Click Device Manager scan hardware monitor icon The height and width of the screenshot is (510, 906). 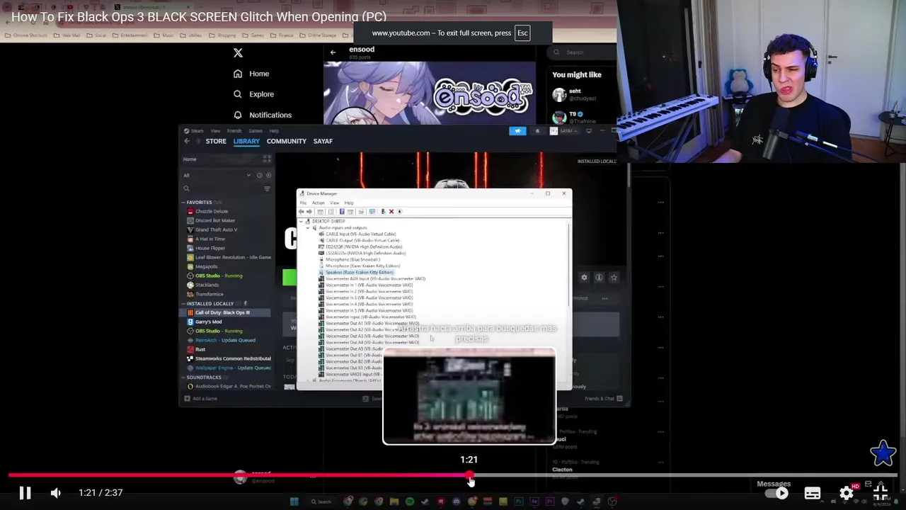click(x=372, y=212)
